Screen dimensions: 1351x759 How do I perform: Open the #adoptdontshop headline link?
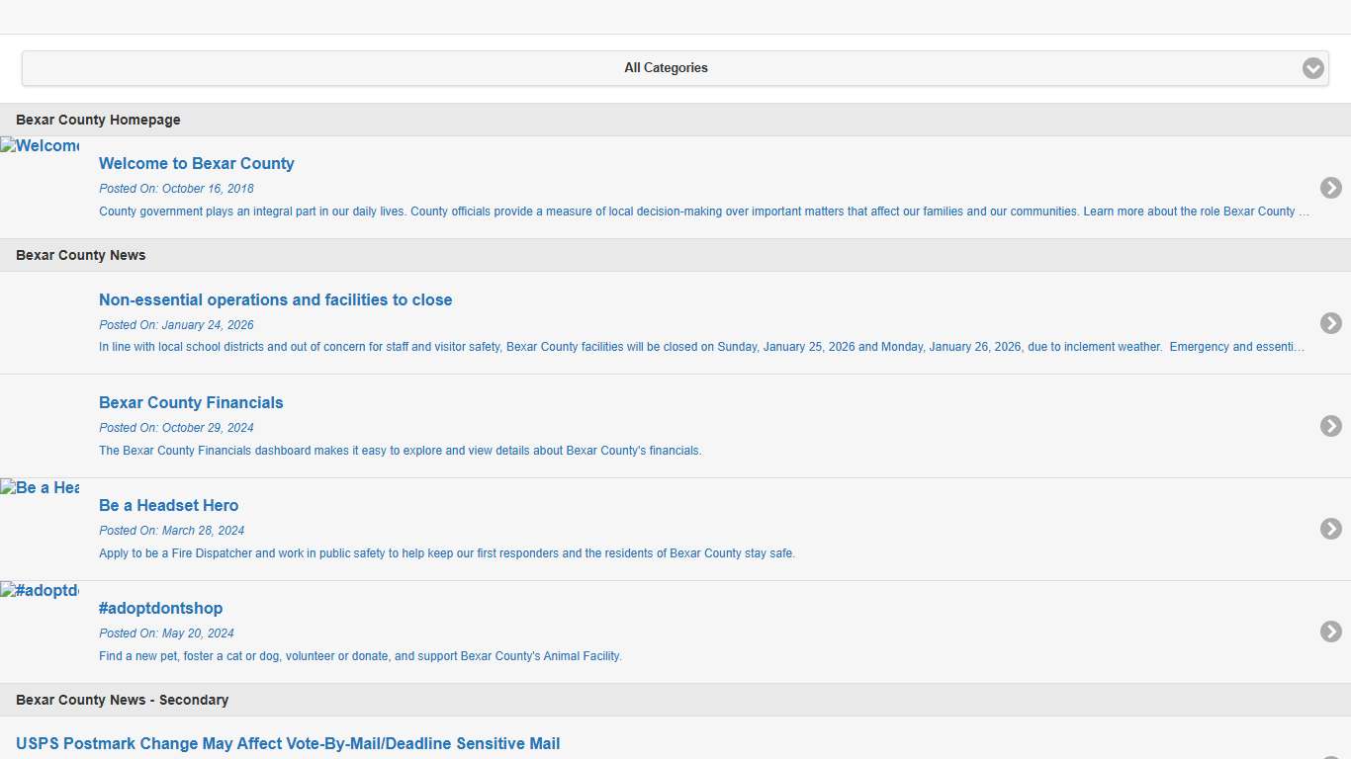click(160, 609)
